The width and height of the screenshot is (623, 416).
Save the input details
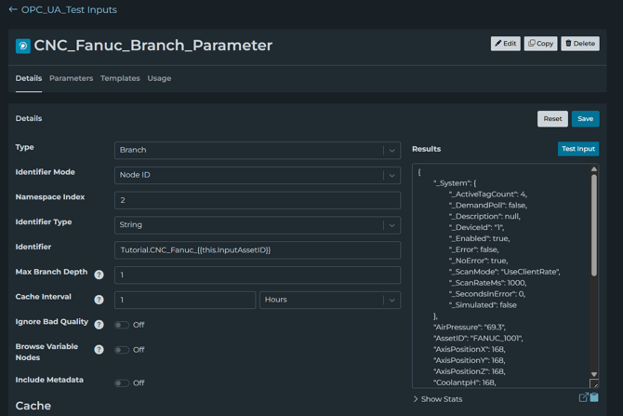pos(585,119)
